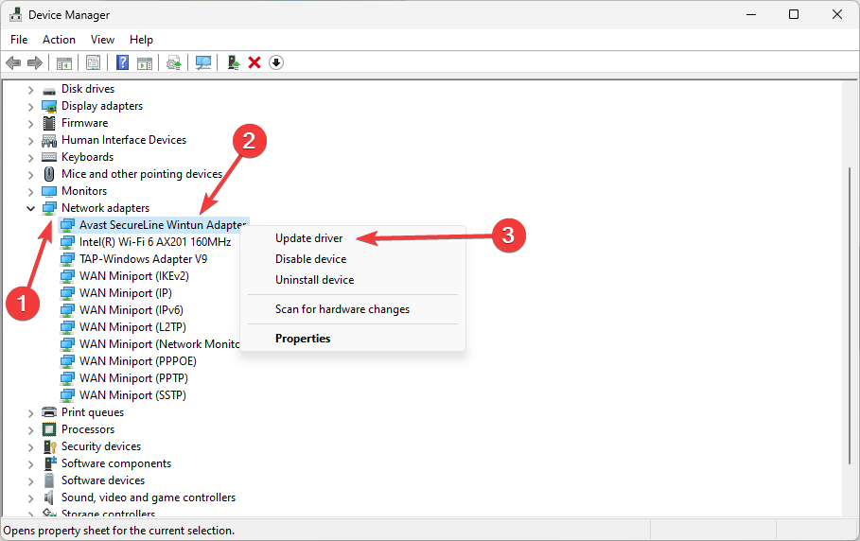Expand the Monitors node

30,192
